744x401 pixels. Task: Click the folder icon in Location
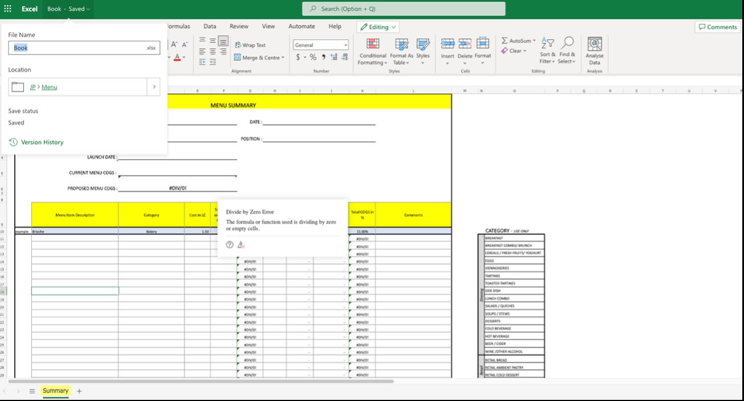click(x=18, y=87)
